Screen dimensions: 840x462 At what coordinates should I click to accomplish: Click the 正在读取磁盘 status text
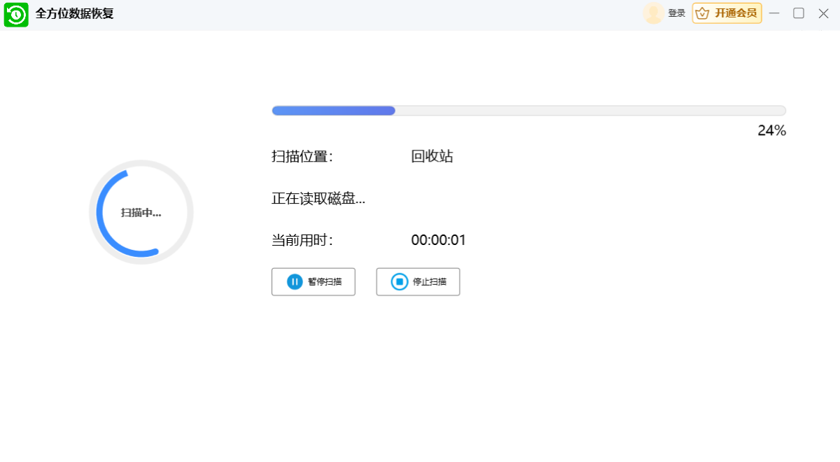coord(318,199)
